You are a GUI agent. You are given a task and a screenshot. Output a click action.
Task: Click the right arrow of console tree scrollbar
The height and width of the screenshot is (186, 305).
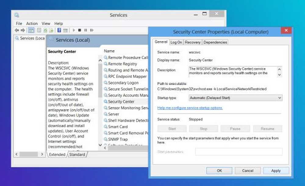click(x=42, y=154)
